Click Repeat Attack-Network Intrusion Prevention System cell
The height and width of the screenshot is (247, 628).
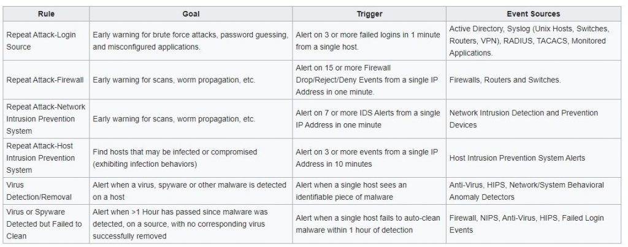pyautogui.click(x=46, y=119)
